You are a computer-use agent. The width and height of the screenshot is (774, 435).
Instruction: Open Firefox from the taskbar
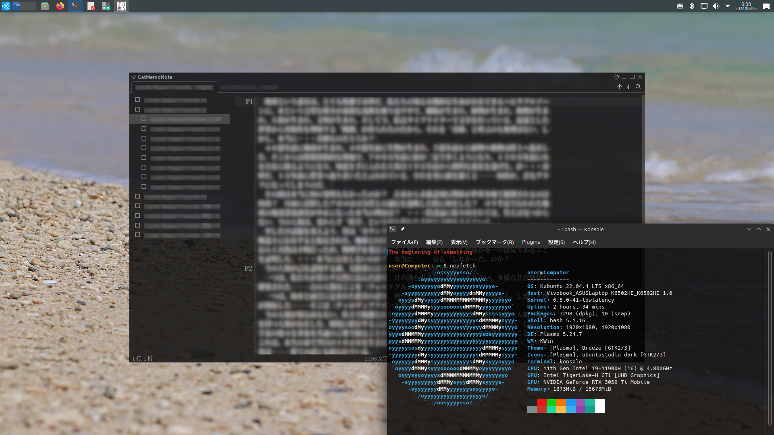(x=60, y=6)
